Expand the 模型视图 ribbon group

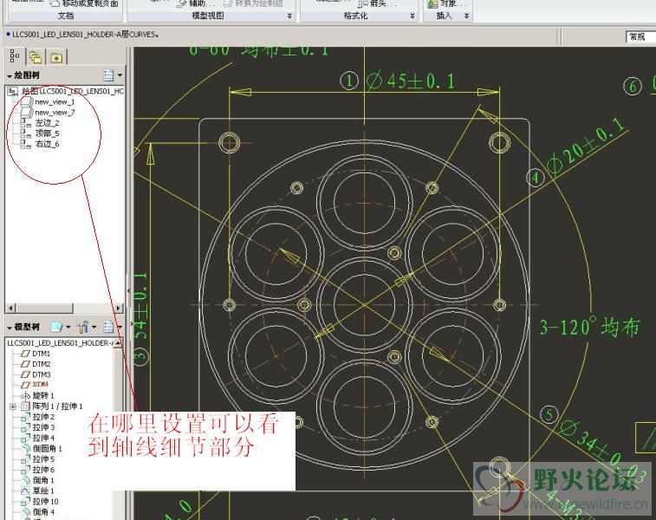coord(289,16)
